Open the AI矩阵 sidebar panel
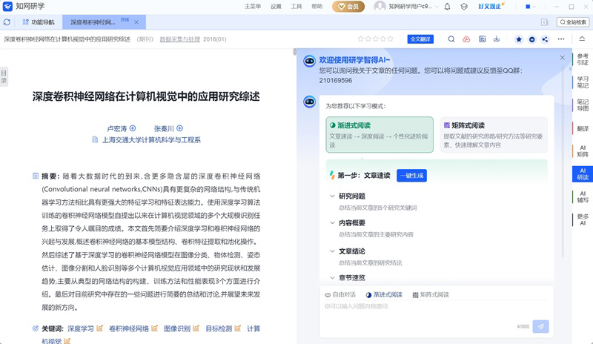The image size is (593, 344). click(x=583, y=151)
